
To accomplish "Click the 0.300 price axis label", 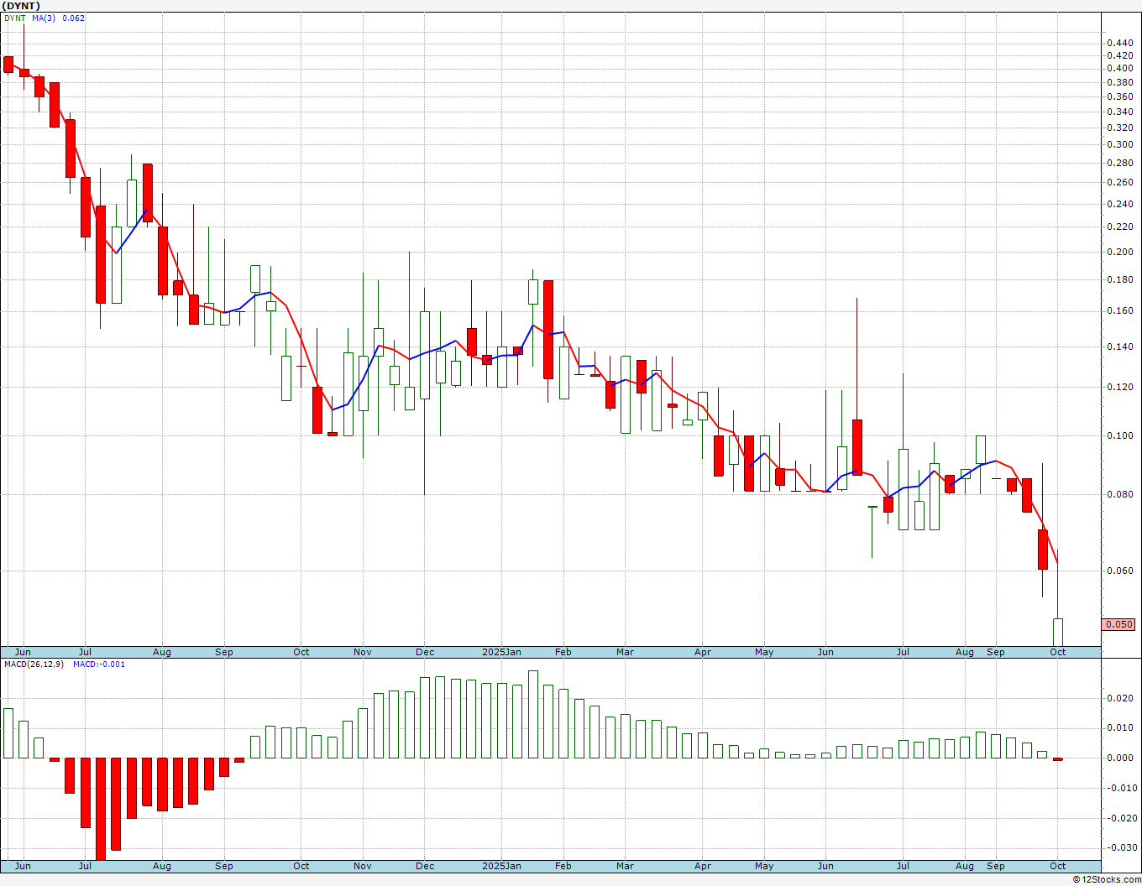I will (x=1119, y=144).
